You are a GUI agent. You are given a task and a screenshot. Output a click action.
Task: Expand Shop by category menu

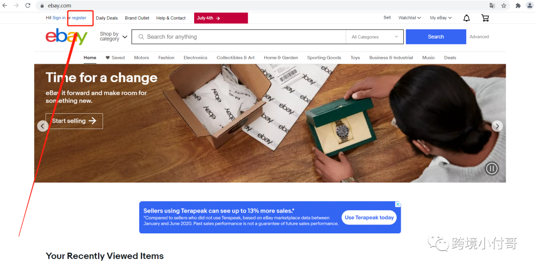click(113, 37)
